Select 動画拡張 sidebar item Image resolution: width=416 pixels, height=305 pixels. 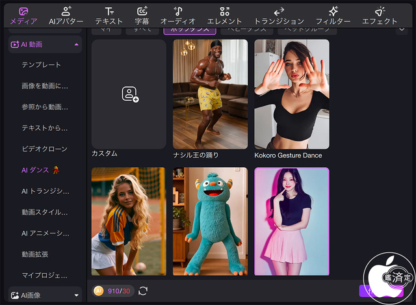point(34,254)
